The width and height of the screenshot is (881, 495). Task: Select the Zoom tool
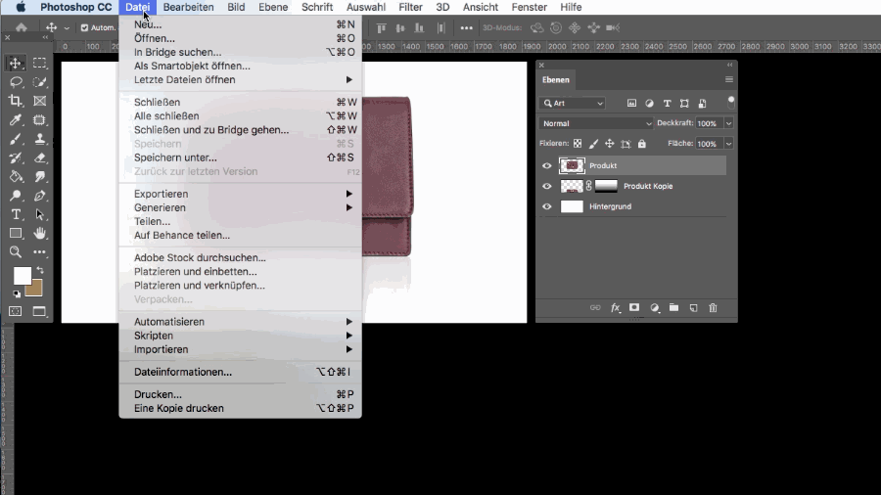(16, 252)
